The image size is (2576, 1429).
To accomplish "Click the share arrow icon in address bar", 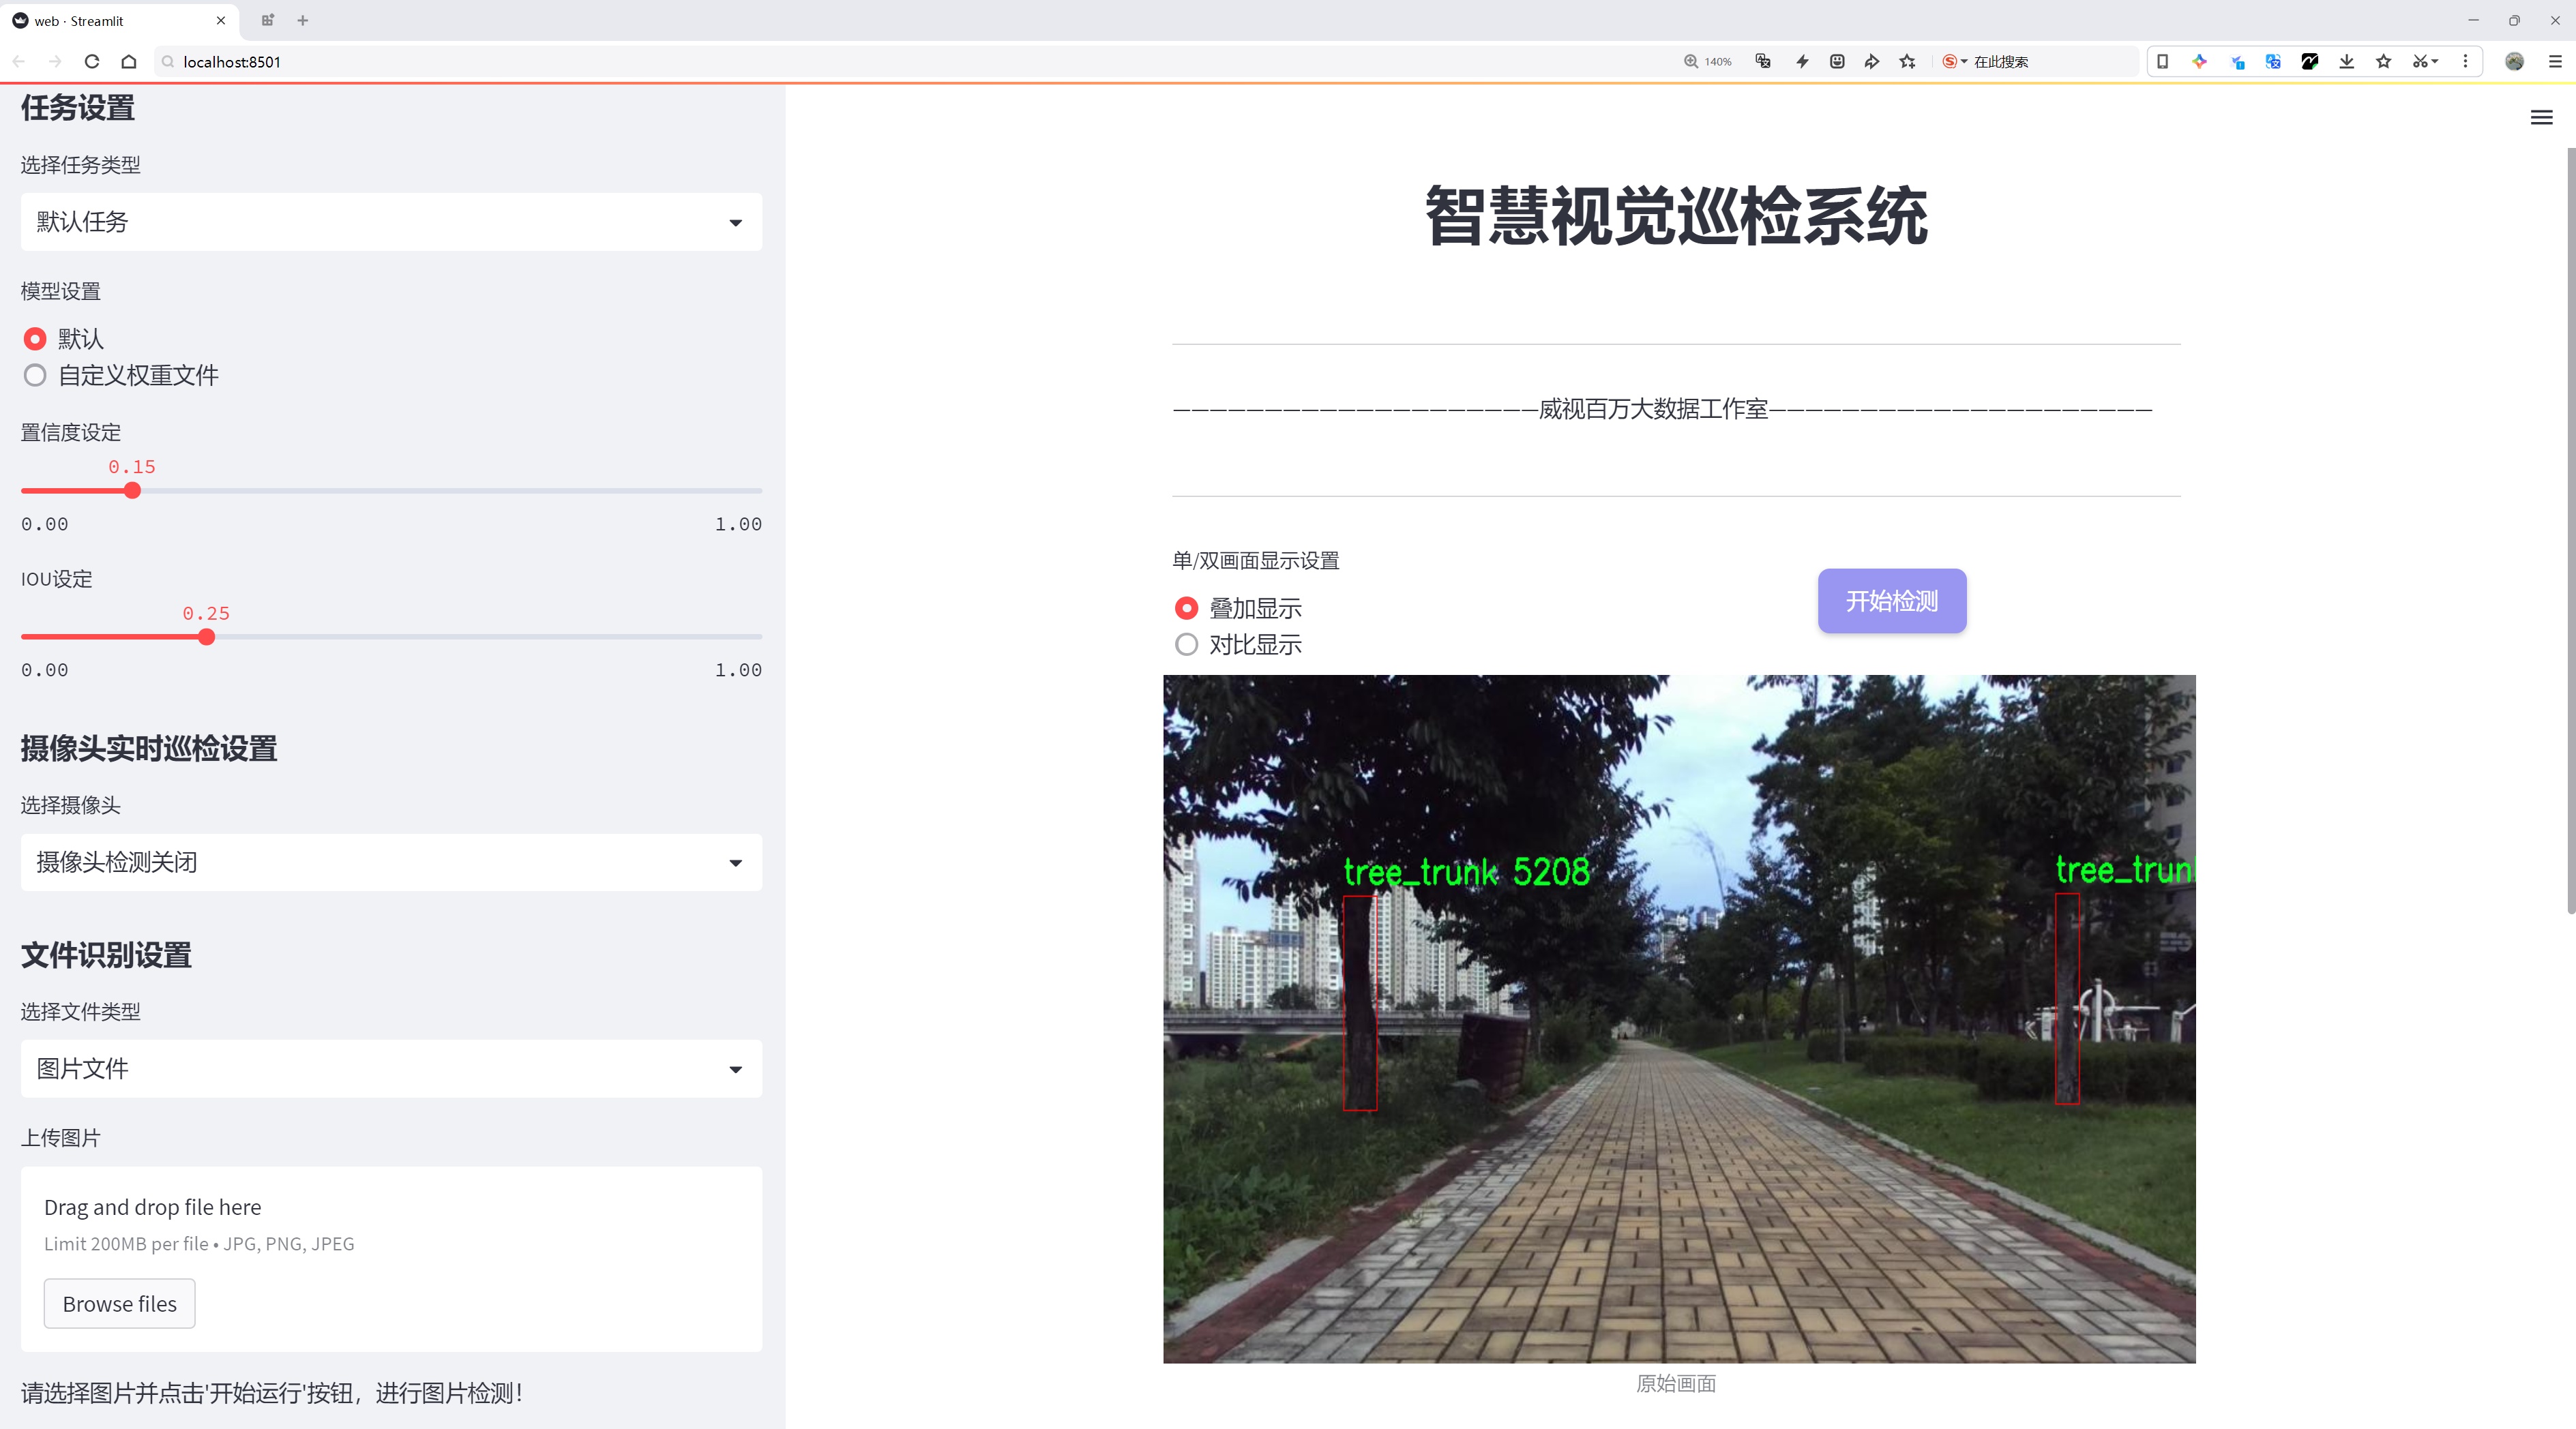I will tap(1871, 62).
